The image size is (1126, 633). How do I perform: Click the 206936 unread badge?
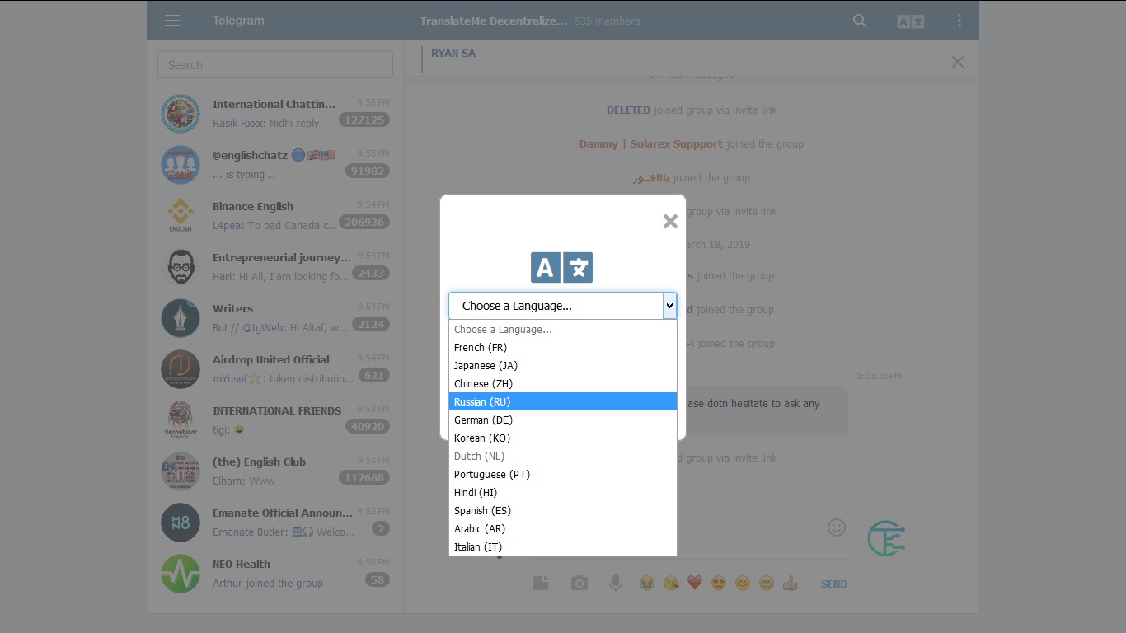pyautogui.click(x=364, y=223)
